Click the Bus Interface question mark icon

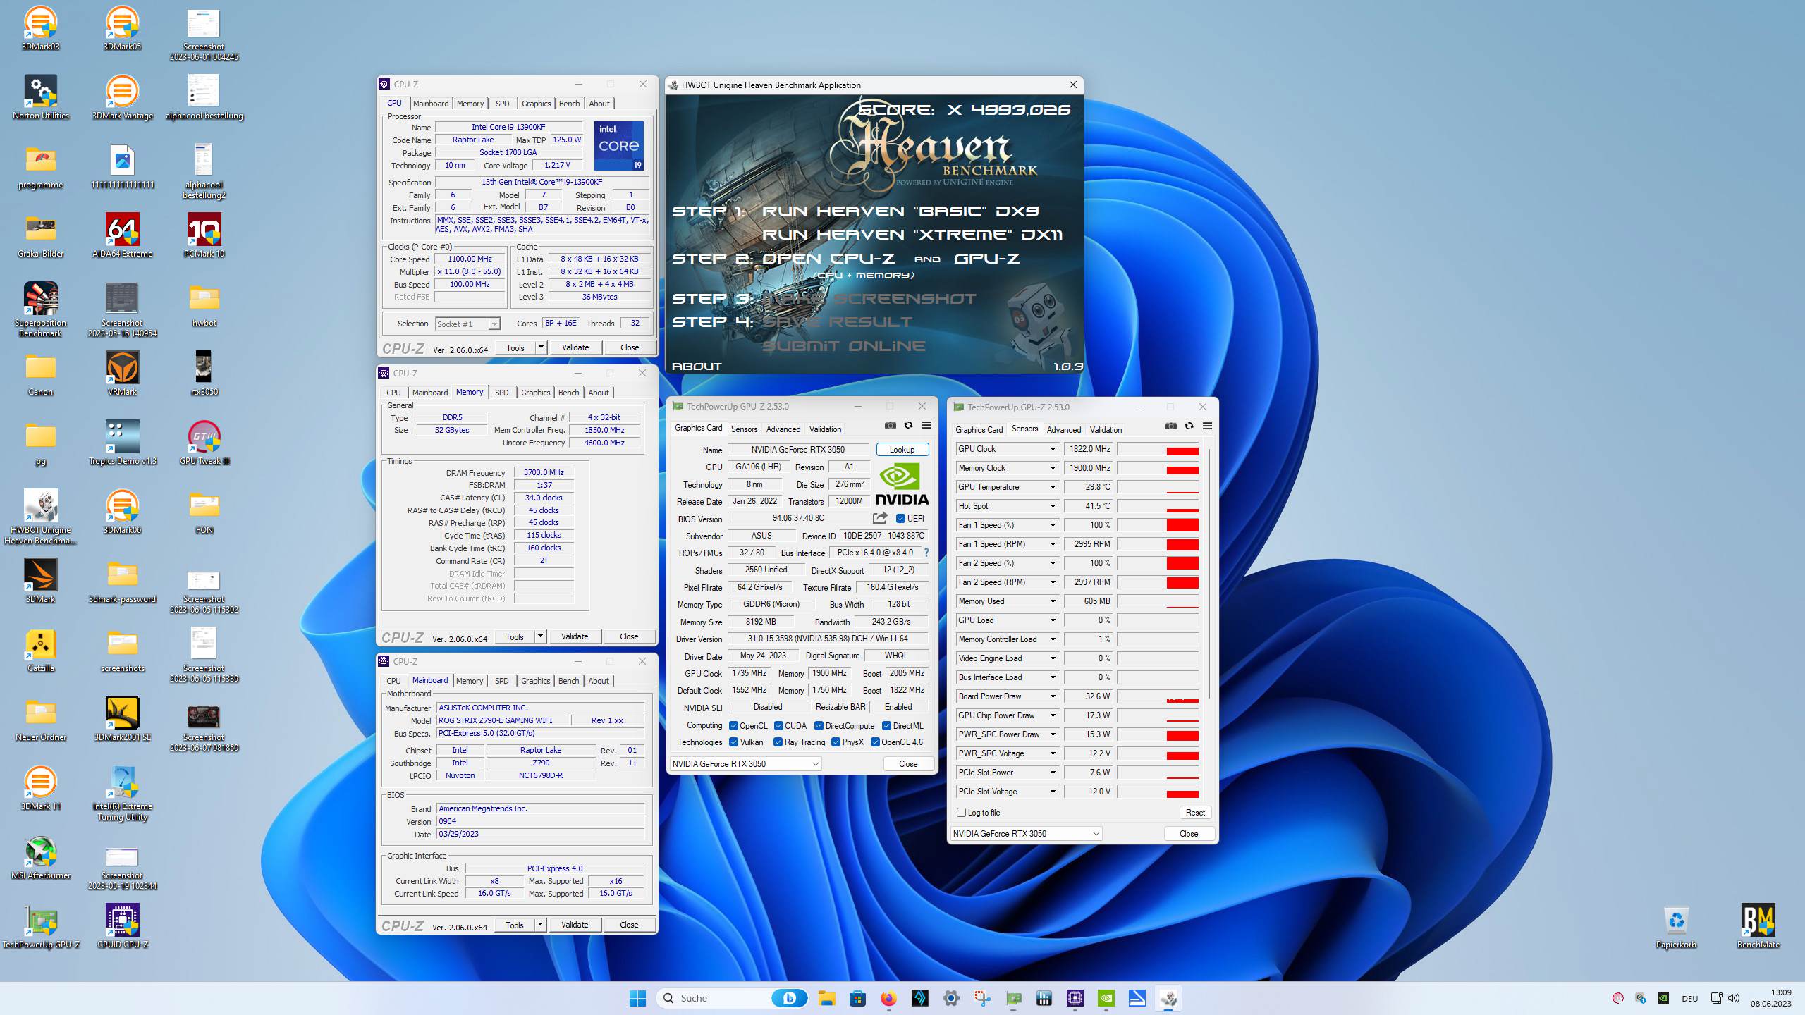(x=926, y=553)
